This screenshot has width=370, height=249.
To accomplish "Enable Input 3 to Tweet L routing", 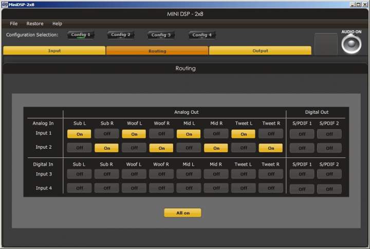I will pos(244,174).
